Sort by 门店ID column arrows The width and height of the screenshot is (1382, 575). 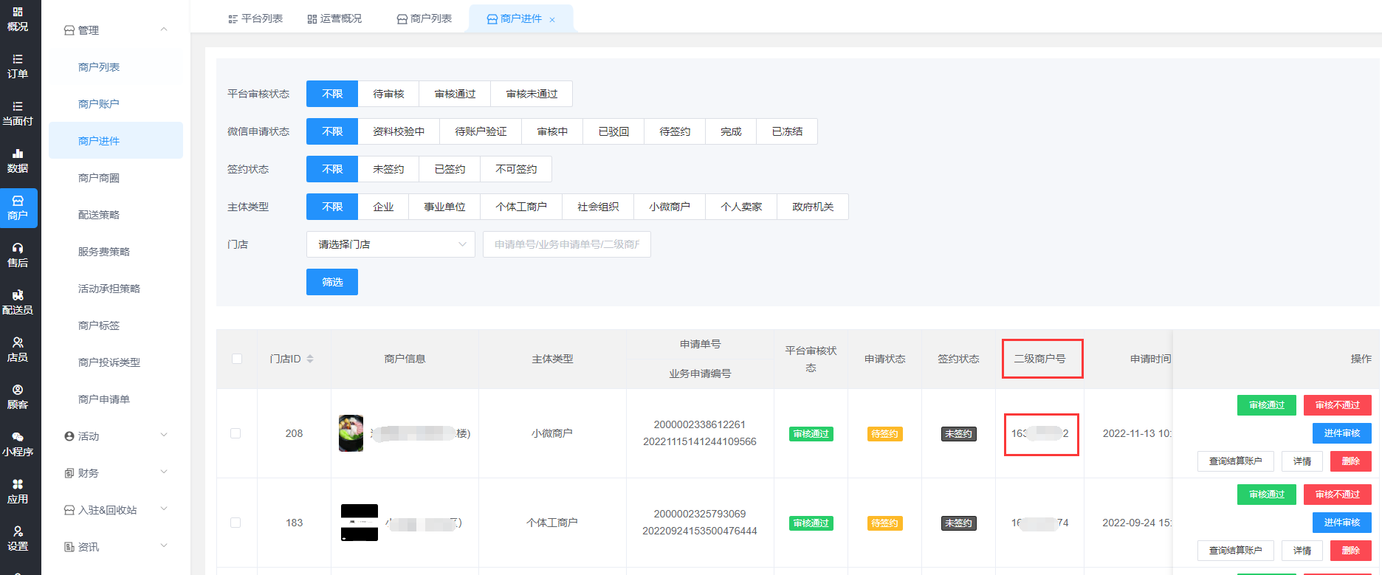(x=310, y=359)
